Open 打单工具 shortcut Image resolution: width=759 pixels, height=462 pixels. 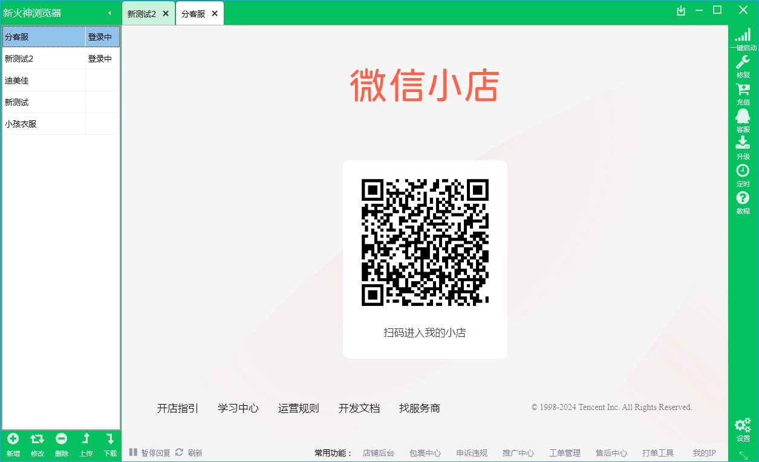coord(658,453)
